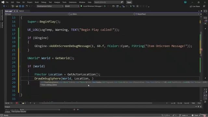Click the warnings count indicator
Image resolution: width=208 pixels, height=117 pixels.
coord(24,103)
